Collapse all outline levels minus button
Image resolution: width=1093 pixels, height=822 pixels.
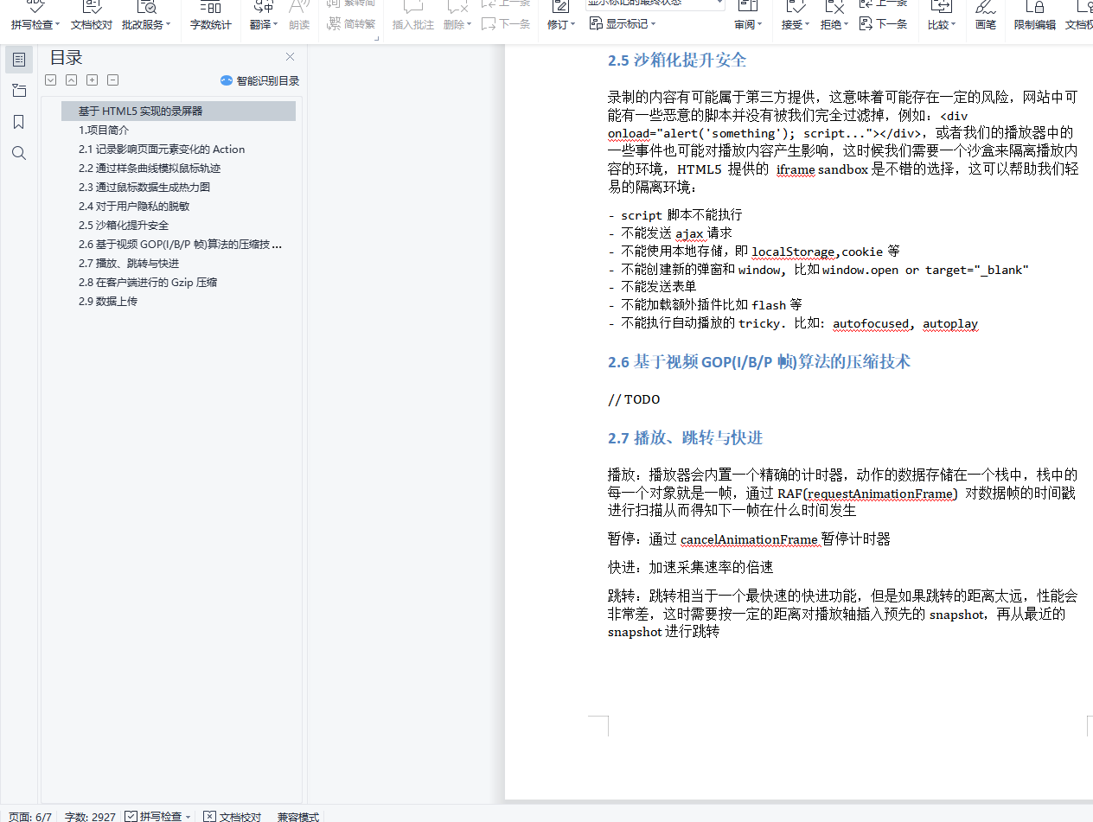coord(113,80)
